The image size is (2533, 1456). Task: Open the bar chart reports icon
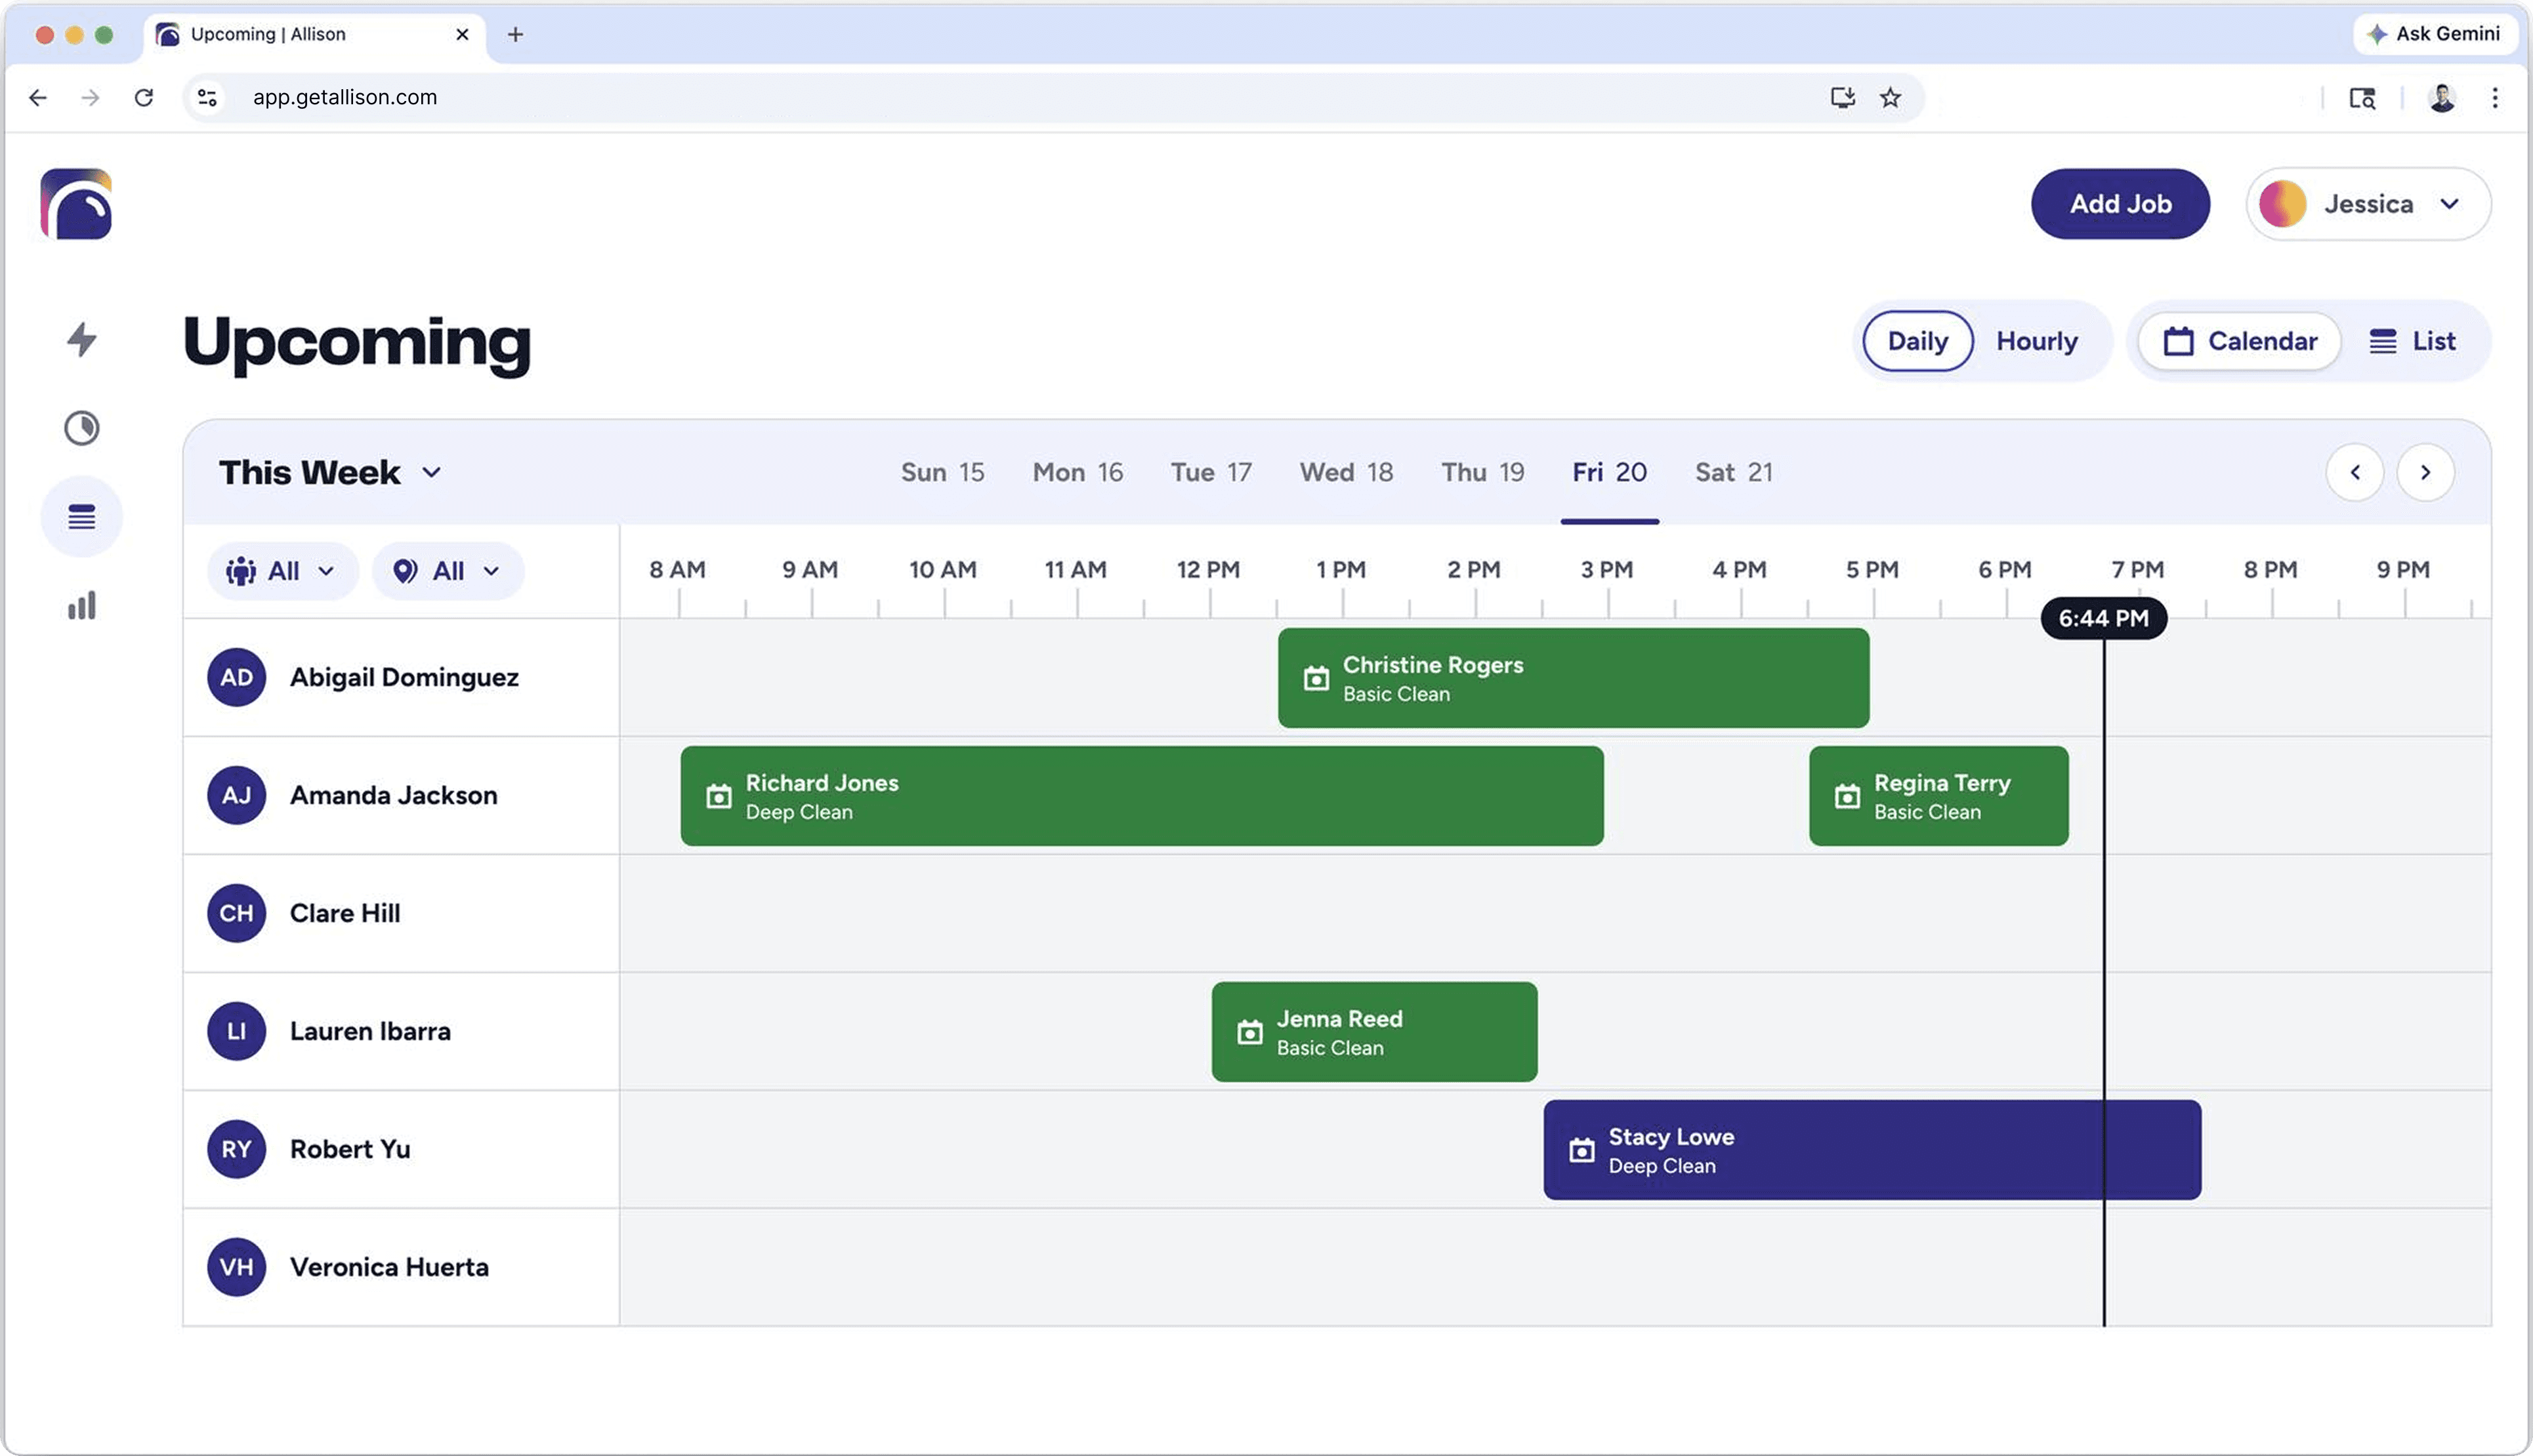[82, 605]
